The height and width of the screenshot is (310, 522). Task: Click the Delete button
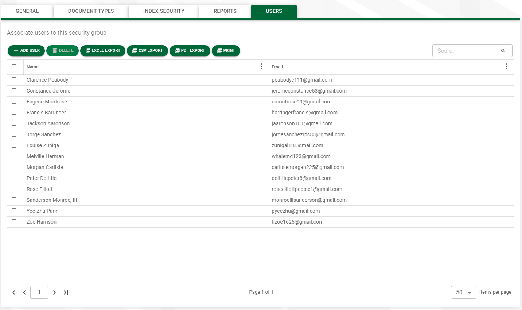tap(62, 51)
